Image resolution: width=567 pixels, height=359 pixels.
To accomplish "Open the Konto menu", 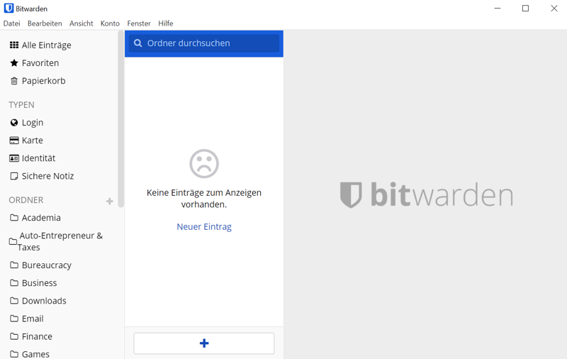I will [x=110, y=23].
